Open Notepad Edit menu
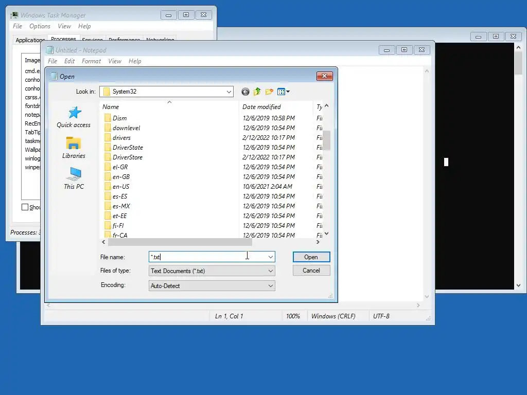 point(69,61)
